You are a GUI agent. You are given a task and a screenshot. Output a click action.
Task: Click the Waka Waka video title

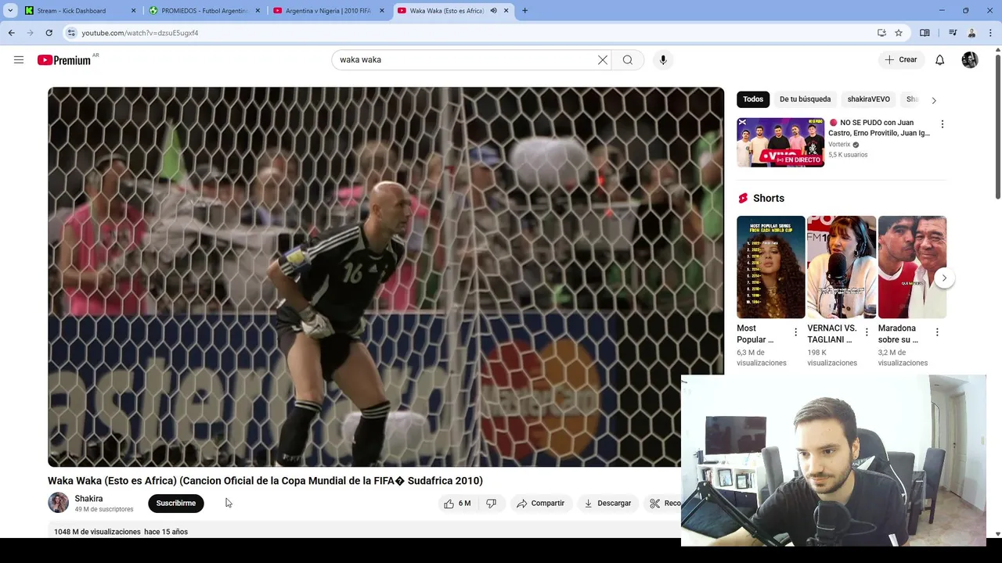point(265,481)
